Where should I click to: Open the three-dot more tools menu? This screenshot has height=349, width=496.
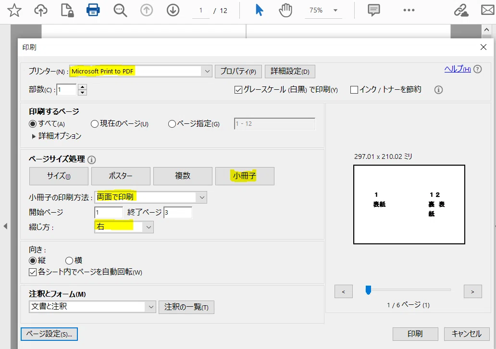click(409, 11)
